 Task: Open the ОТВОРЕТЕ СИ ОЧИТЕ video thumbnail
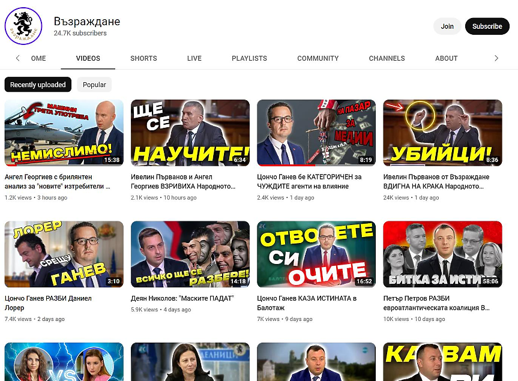[316, 254]
